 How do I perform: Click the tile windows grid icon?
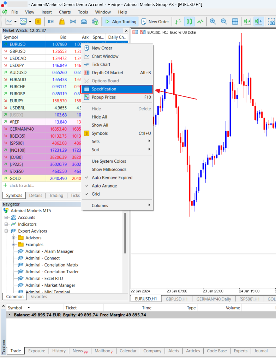coord(235,22)
